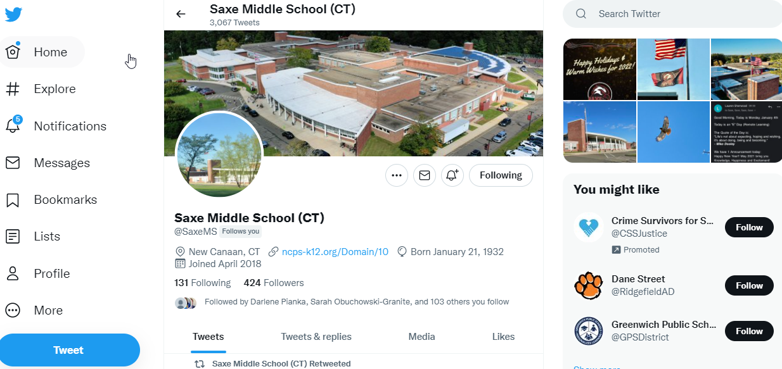Open the three-dot profile options menu
This screenshot has height=369, width=782.
(x=397, y=175)
